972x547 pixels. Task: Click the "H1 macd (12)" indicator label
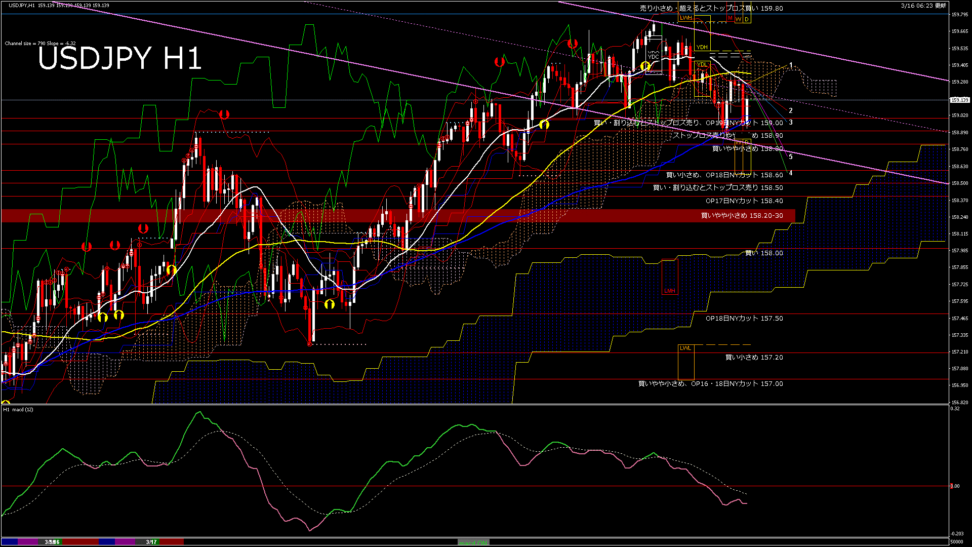18,409
